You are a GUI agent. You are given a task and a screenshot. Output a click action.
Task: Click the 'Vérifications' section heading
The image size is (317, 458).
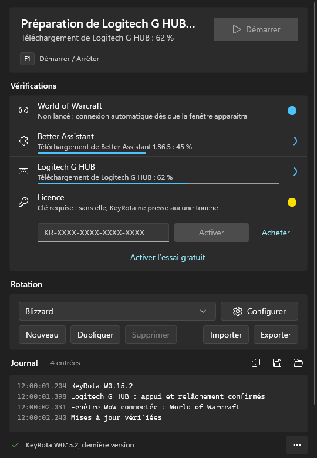click(33, 86)
